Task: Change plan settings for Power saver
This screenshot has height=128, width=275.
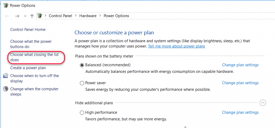Action: point(240,83)
